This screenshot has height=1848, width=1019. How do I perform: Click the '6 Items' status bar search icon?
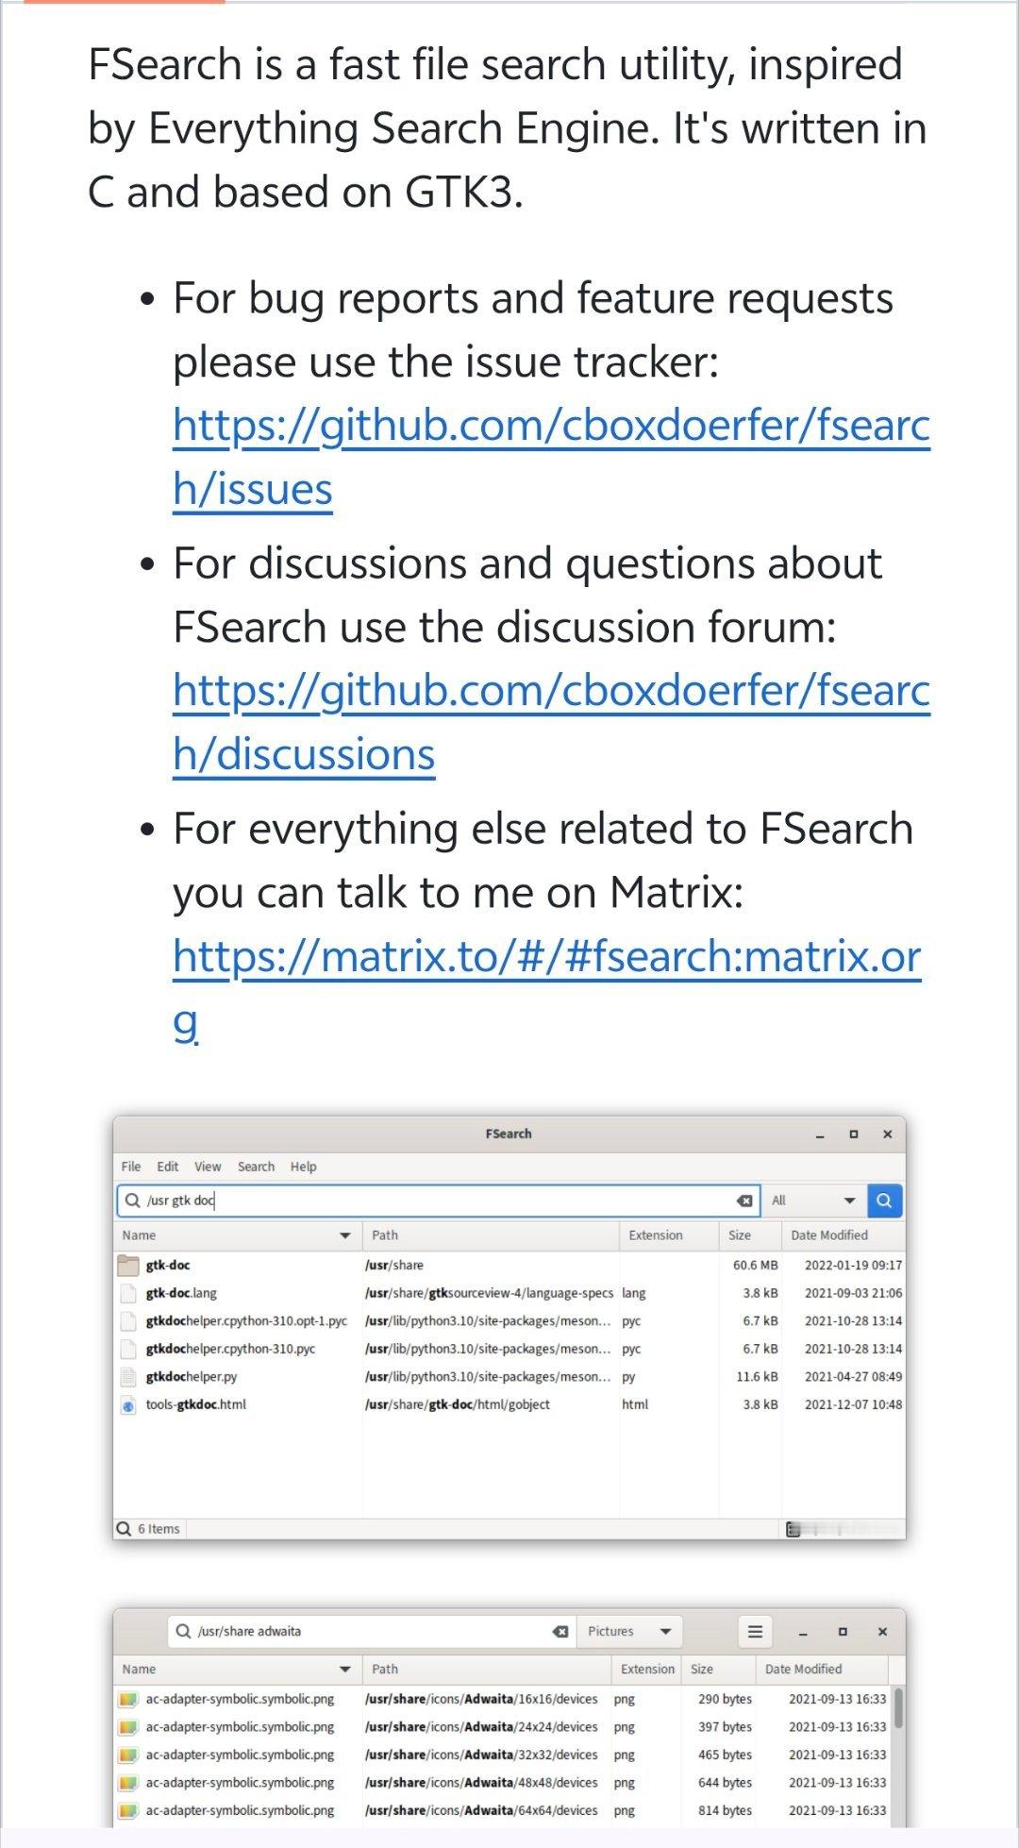[x=124, y=1528]
